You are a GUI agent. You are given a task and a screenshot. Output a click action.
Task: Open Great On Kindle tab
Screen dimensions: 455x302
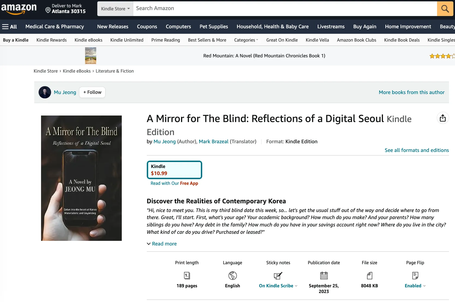coord(282,40)
